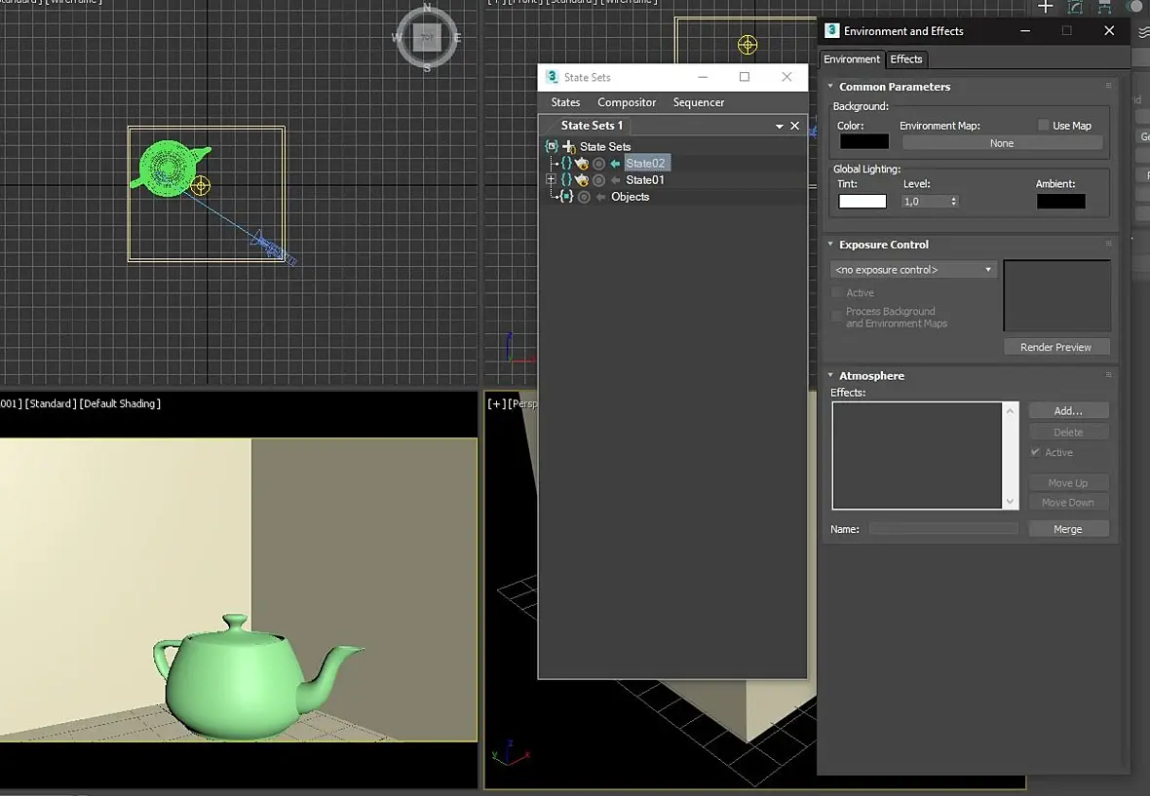The width and height of the screenshot is (1150, 796).
Task: Toggle the exposure control Active checkbox
Action: tap(837, 292)
